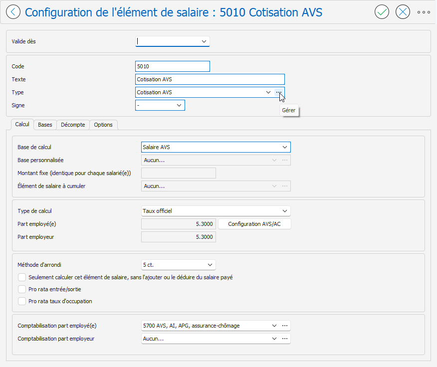Open the Élément de salaire à cumuler dropdown
This screenshot has width=437, height=367.
[274, 186]
